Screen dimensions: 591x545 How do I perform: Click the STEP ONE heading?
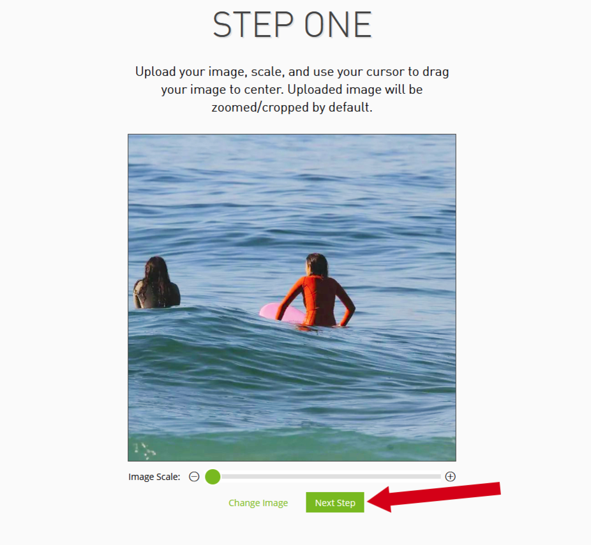click(x=292, y=25)
